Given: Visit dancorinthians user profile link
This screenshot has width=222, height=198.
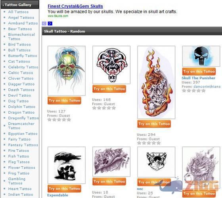Looking at the screenshot, I should (207, 87).
